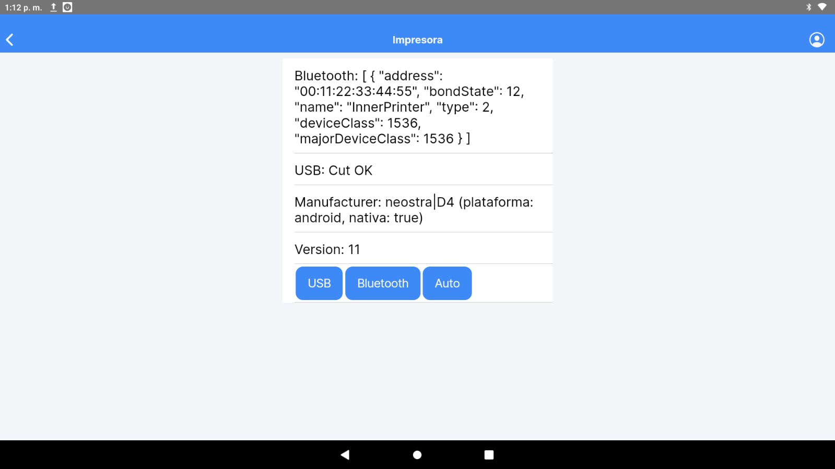Tap the Android recent apps square
This screenshot has height=469, width=835.
[489, 455]
